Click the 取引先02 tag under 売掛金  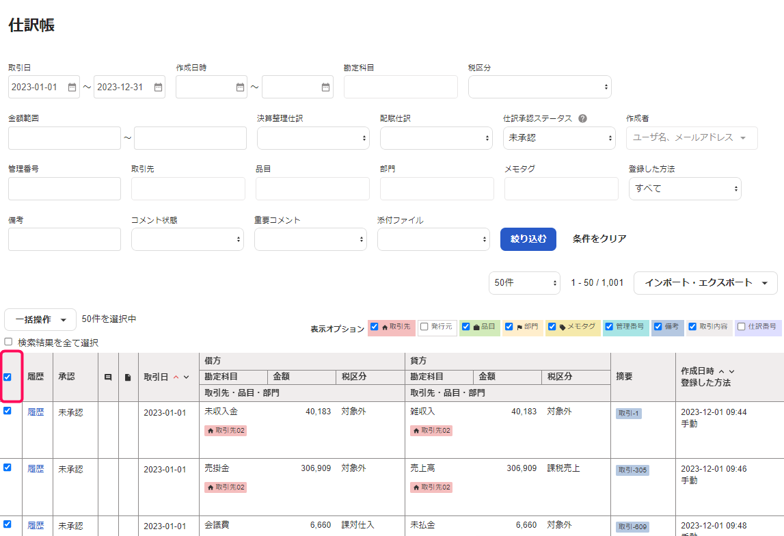pyautogui.click(x=226, y=487)
